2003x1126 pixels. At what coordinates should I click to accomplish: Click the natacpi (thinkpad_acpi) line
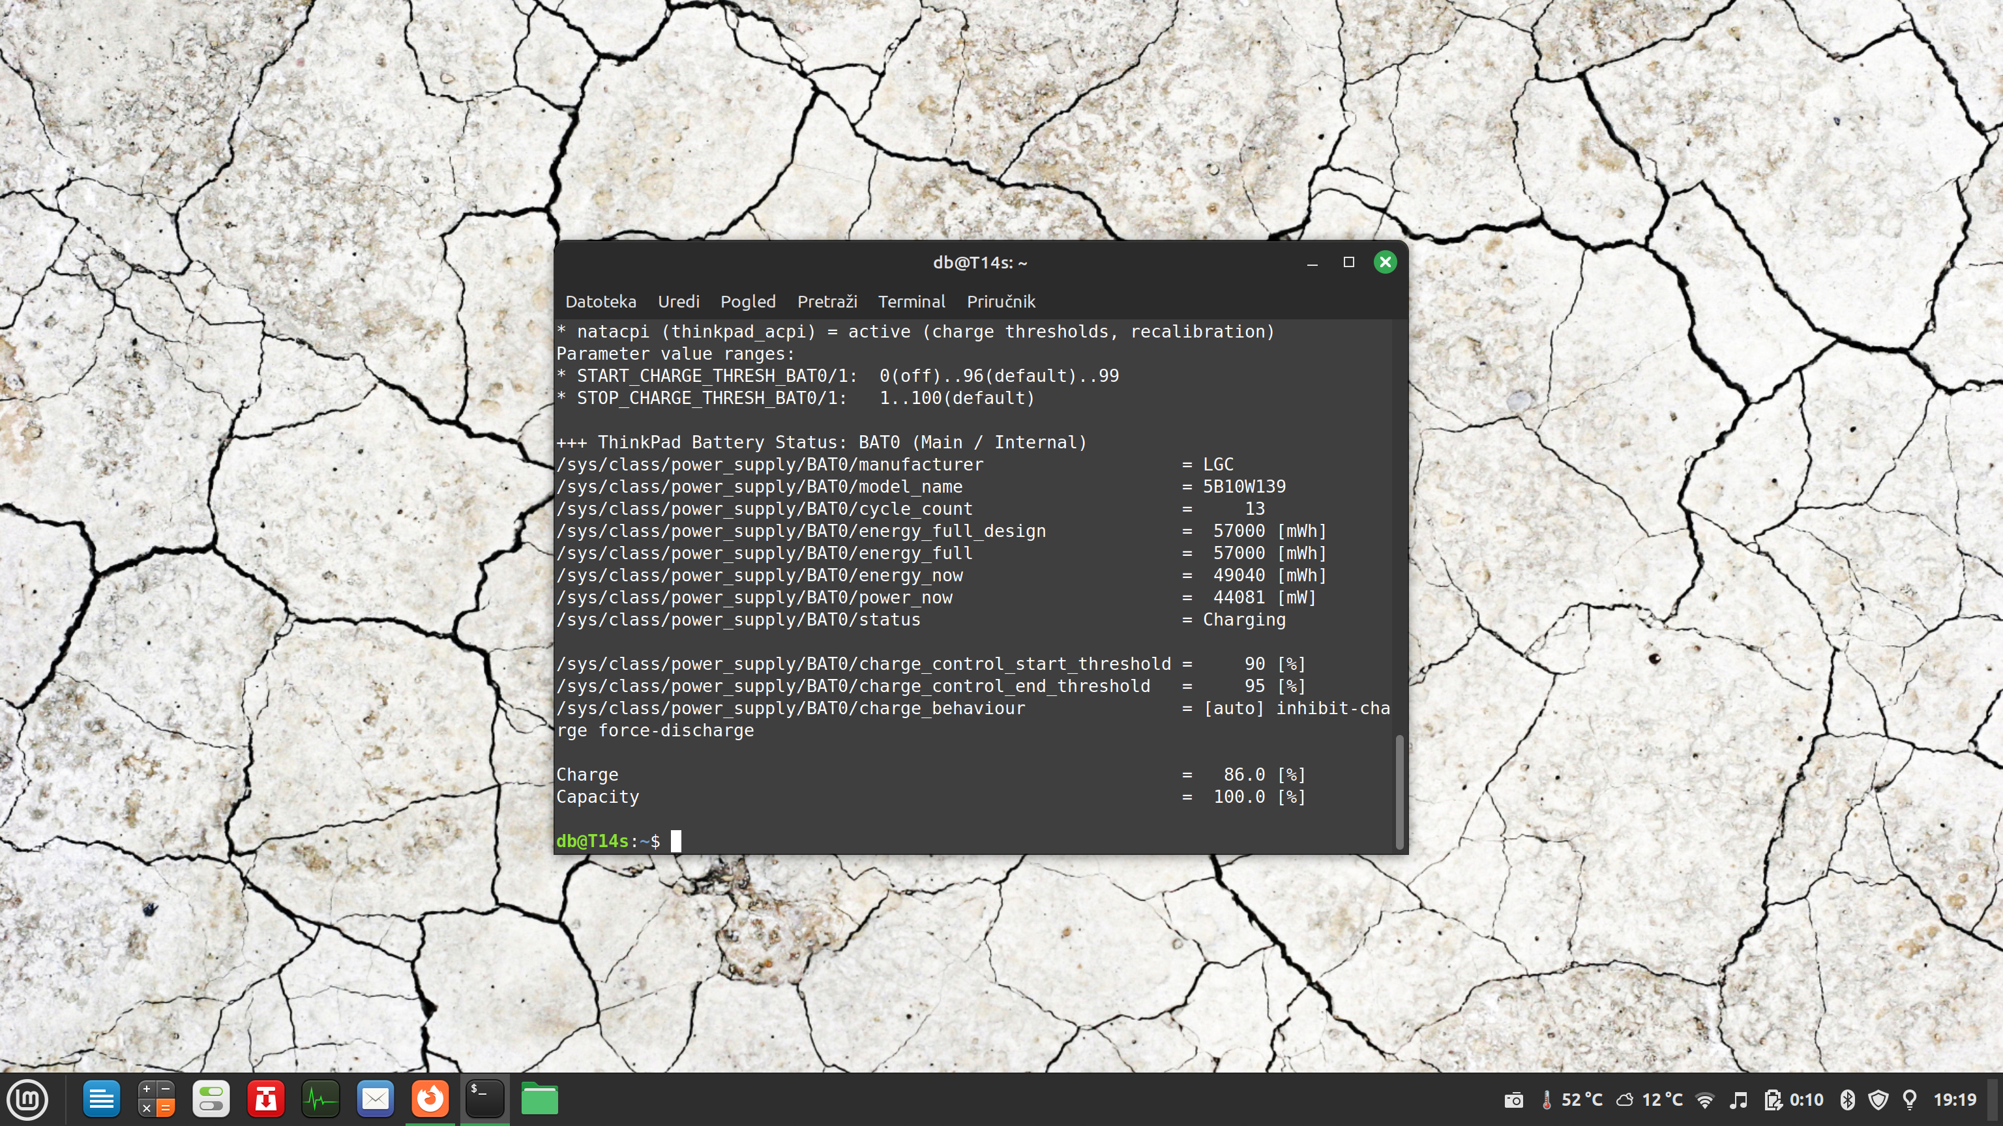click(915, 332)
